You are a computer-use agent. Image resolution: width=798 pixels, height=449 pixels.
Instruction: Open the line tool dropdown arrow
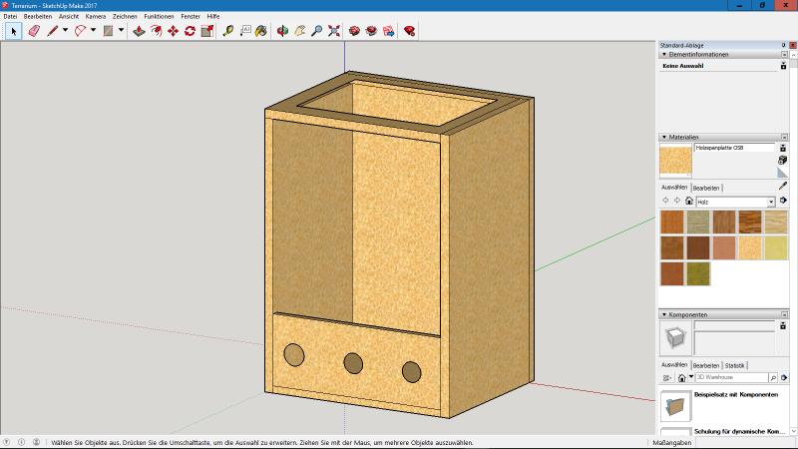coord(65,31)
